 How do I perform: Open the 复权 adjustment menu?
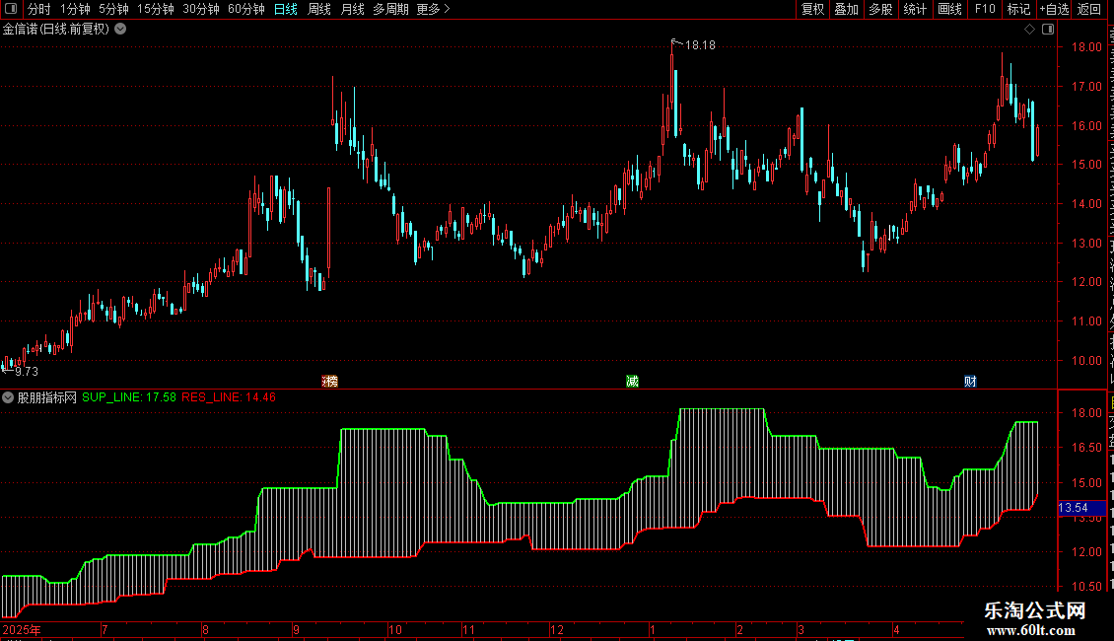click(x=812, y=9)
